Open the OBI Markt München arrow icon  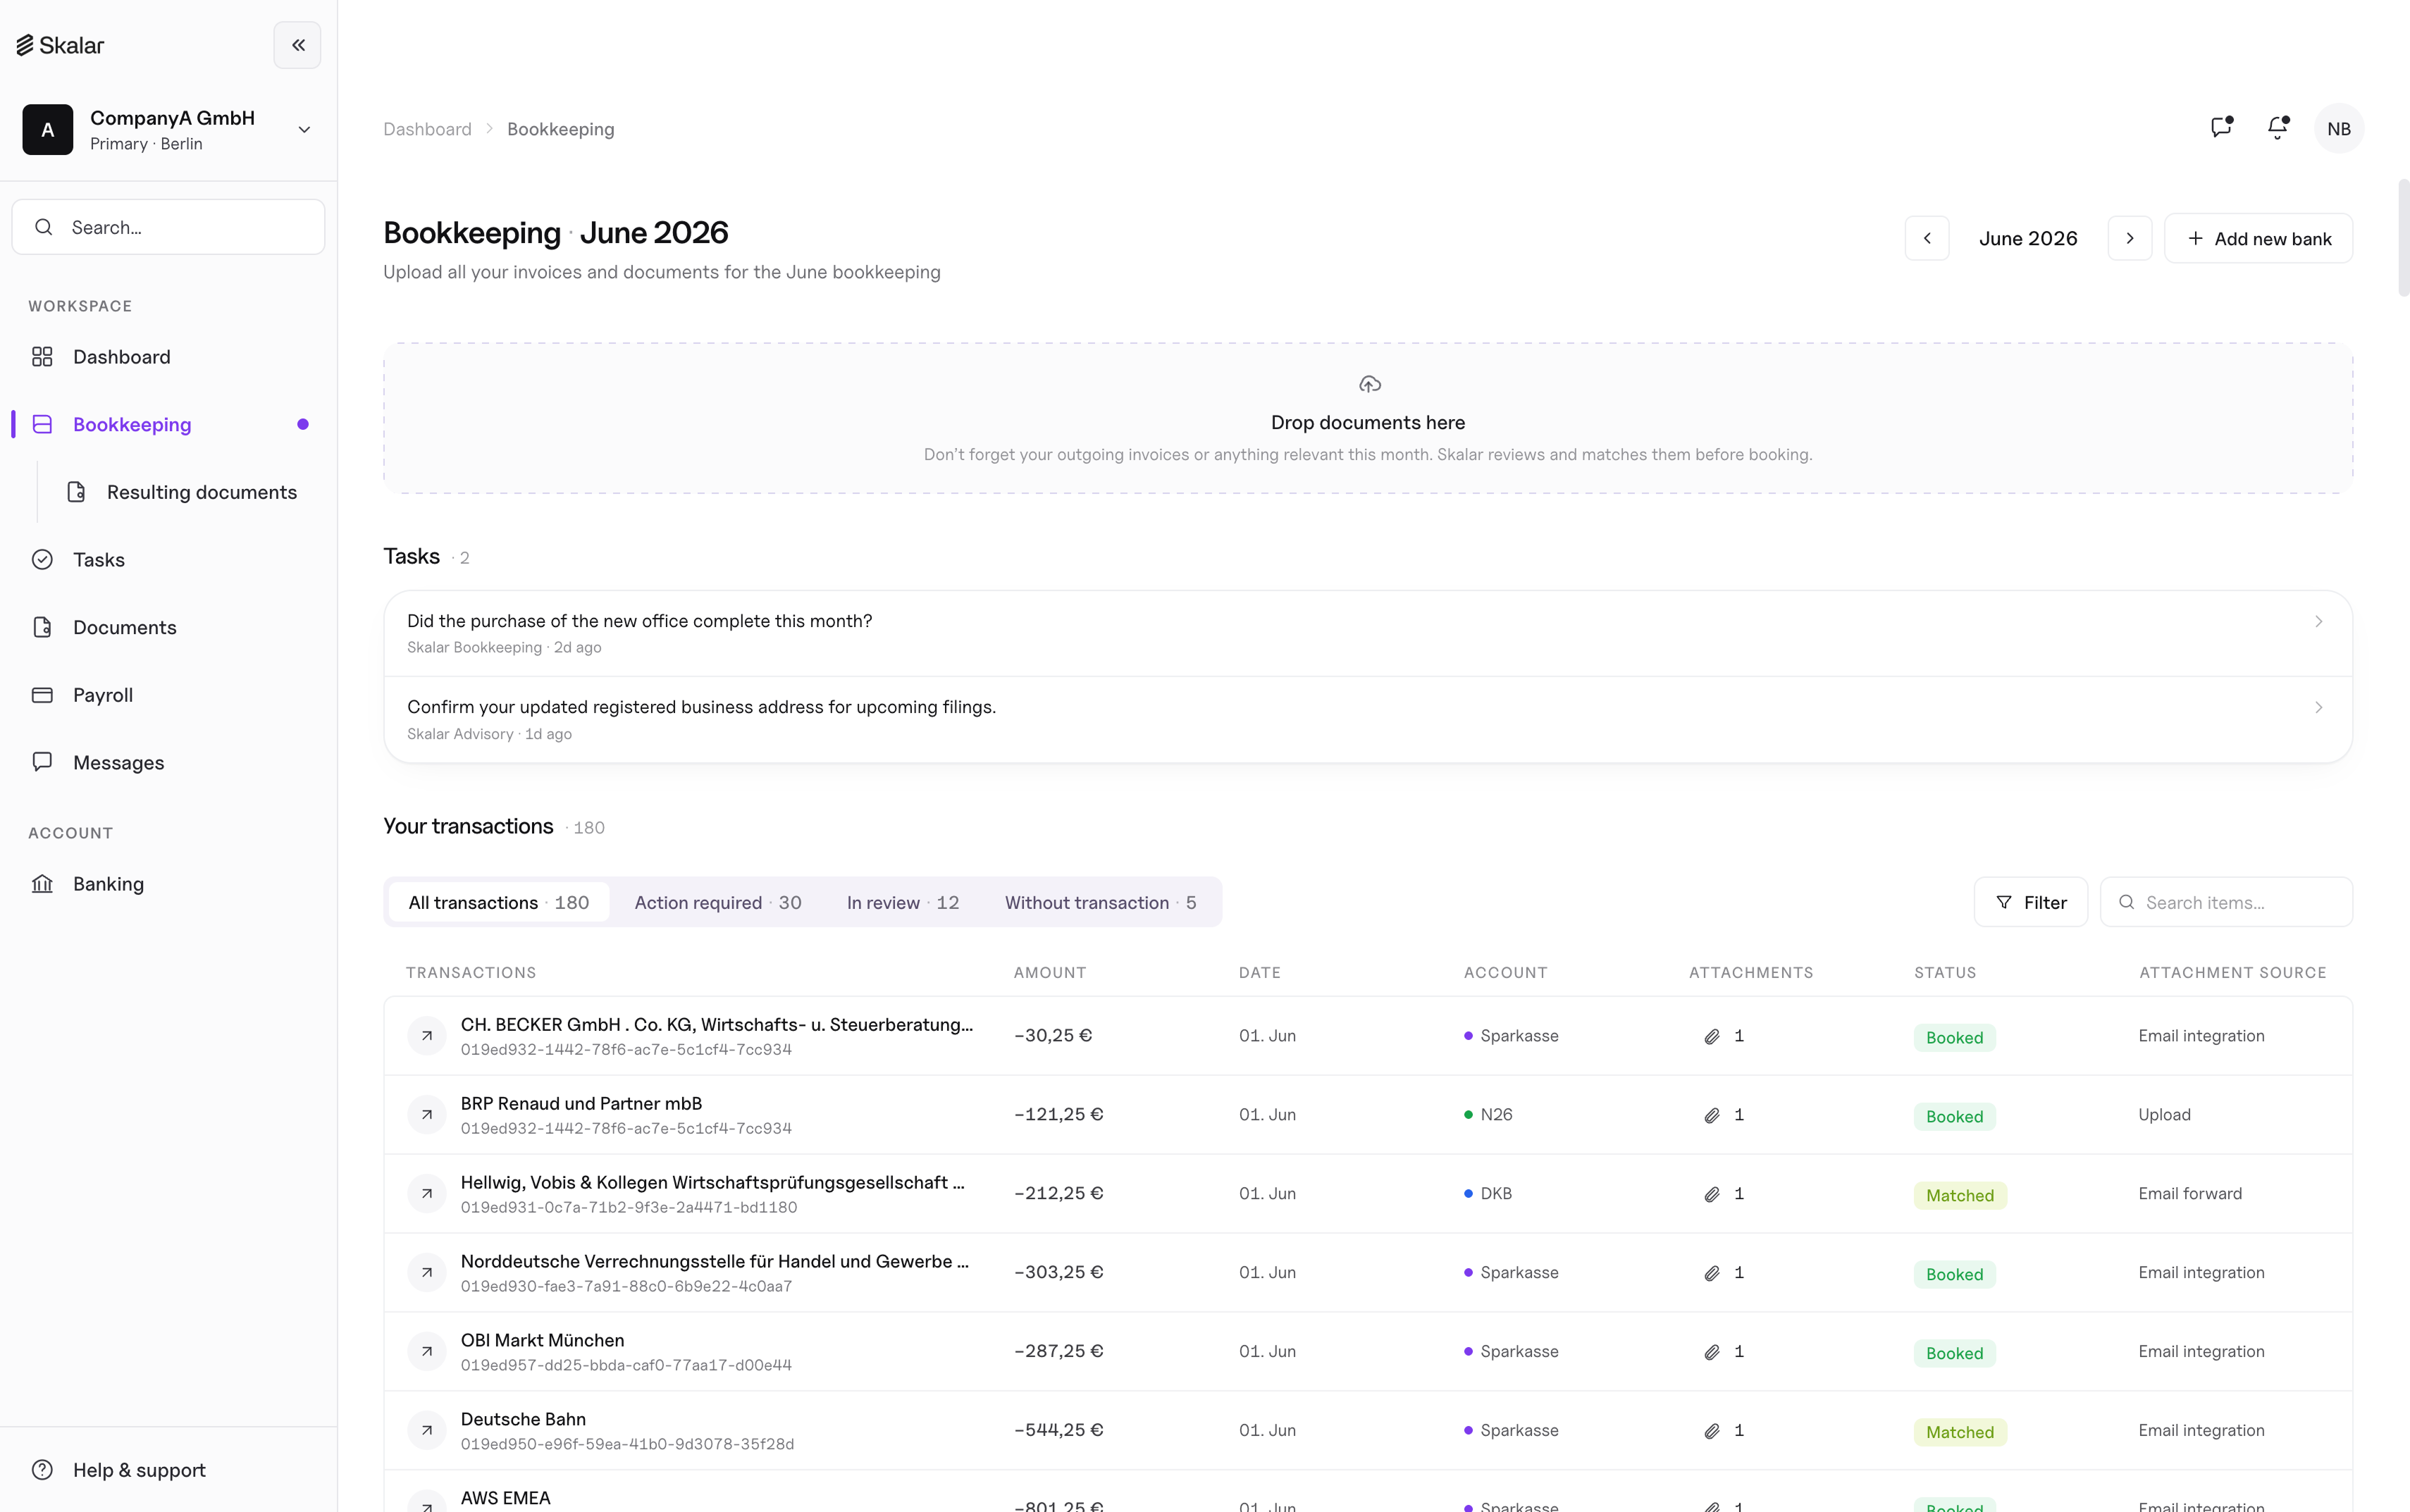point(427,1351)
